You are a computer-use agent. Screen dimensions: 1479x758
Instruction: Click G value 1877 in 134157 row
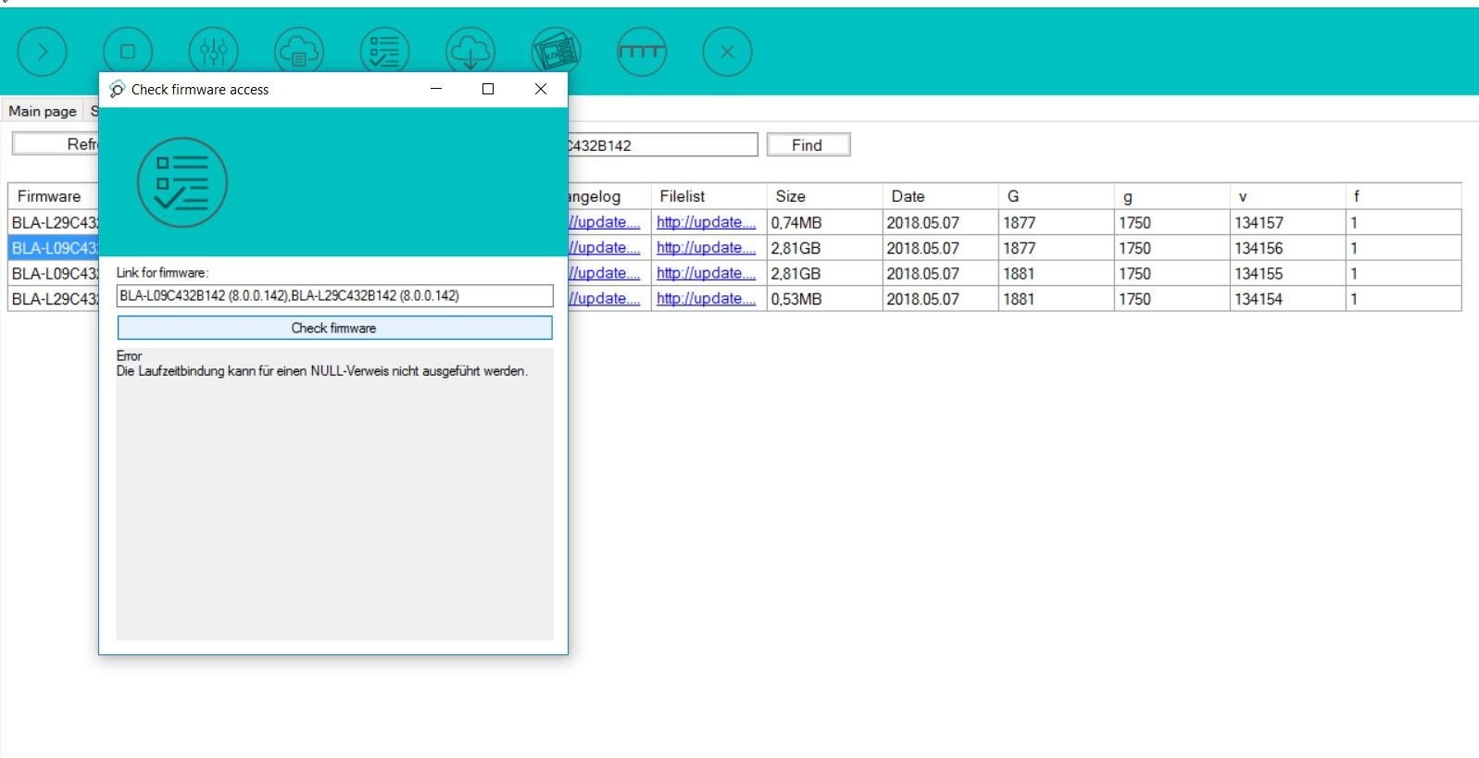1056,222
